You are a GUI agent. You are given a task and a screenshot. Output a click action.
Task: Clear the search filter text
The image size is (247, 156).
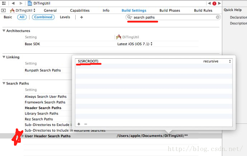[218, 17]
